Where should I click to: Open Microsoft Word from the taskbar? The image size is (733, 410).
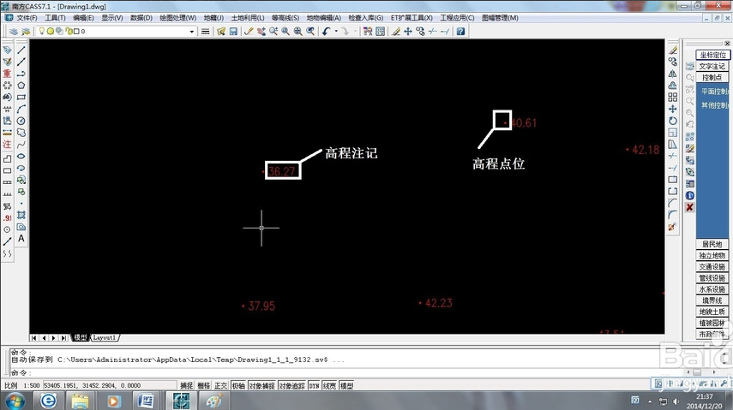[x=146, y=401]
